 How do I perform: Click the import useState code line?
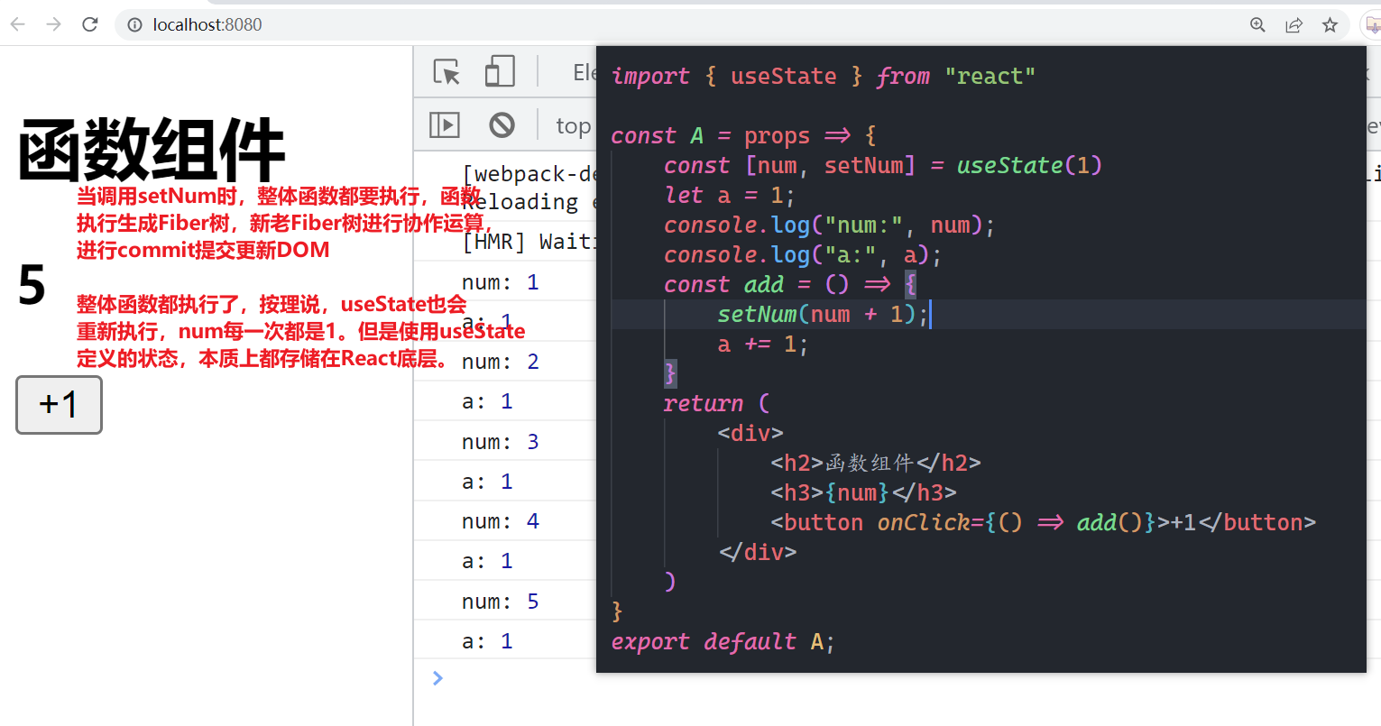(824, 76)
